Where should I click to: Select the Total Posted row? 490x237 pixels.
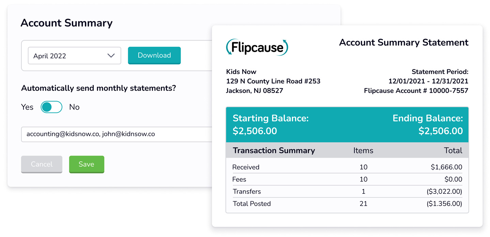click(x=347, y=204)
